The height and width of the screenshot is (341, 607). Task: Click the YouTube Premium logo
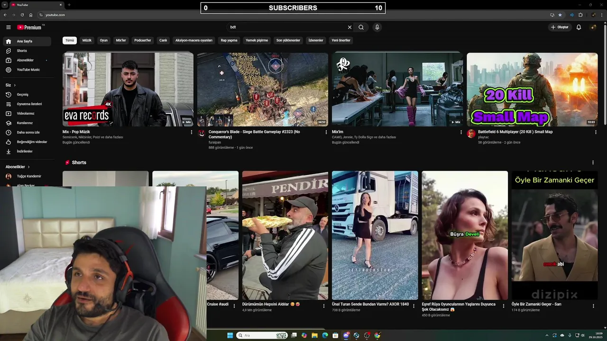click(30, 27)
